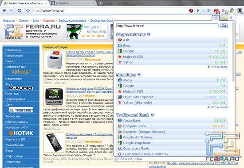Click the popup URL input field
Viewport: 244px width, 168px height.
(x=167, y=26)
